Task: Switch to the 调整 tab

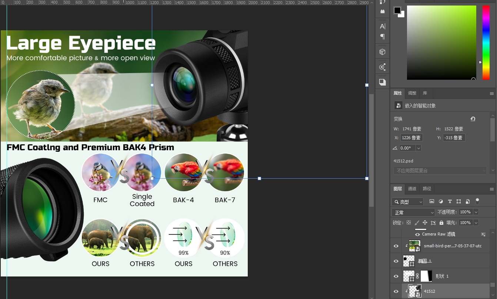Action: [x=412, y=93]
